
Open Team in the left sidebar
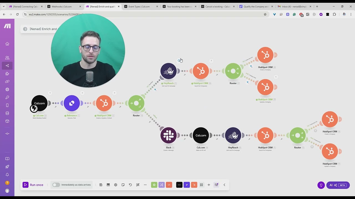pyautogui.click(x=7, y=58)
